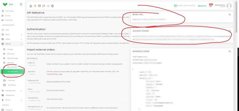This screenshot has width=239, height=111.
Task: Click the Access Token value text
Action: coord(182,38)
